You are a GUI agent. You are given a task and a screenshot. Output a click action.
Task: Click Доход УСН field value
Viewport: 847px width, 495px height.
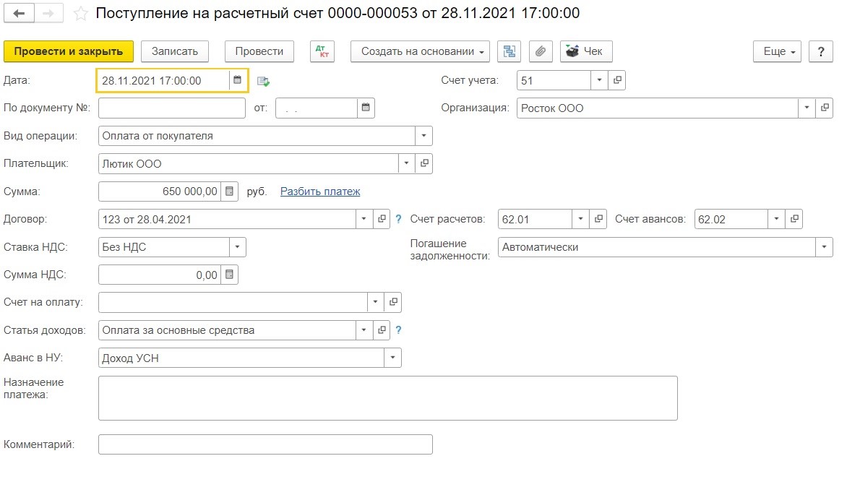pos(130,358)
